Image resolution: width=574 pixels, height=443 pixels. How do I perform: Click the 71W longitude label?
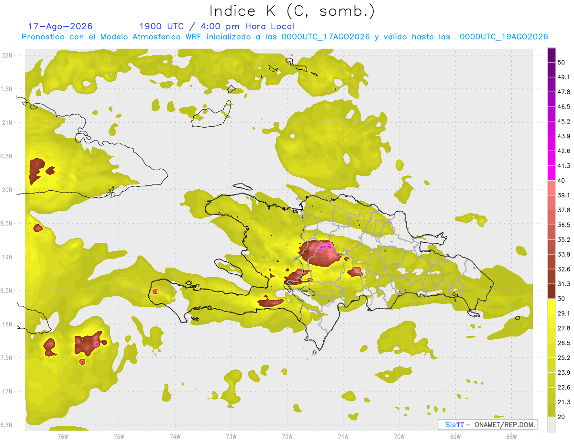click(343, 436)
